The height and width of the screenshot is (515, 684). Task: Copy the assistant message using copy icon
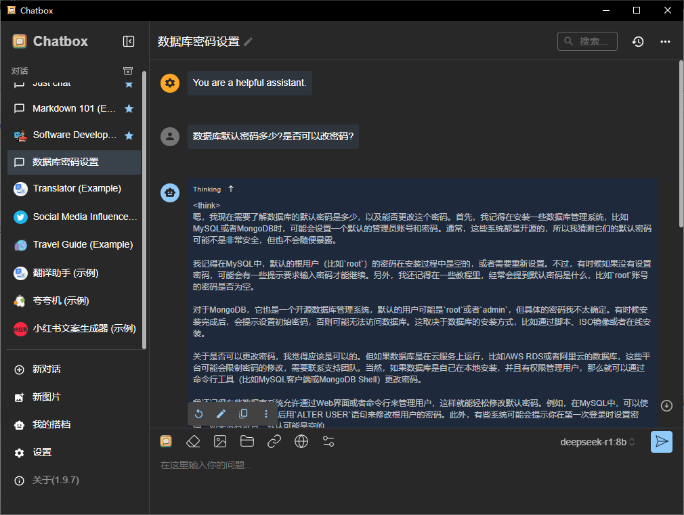(243, 413)
